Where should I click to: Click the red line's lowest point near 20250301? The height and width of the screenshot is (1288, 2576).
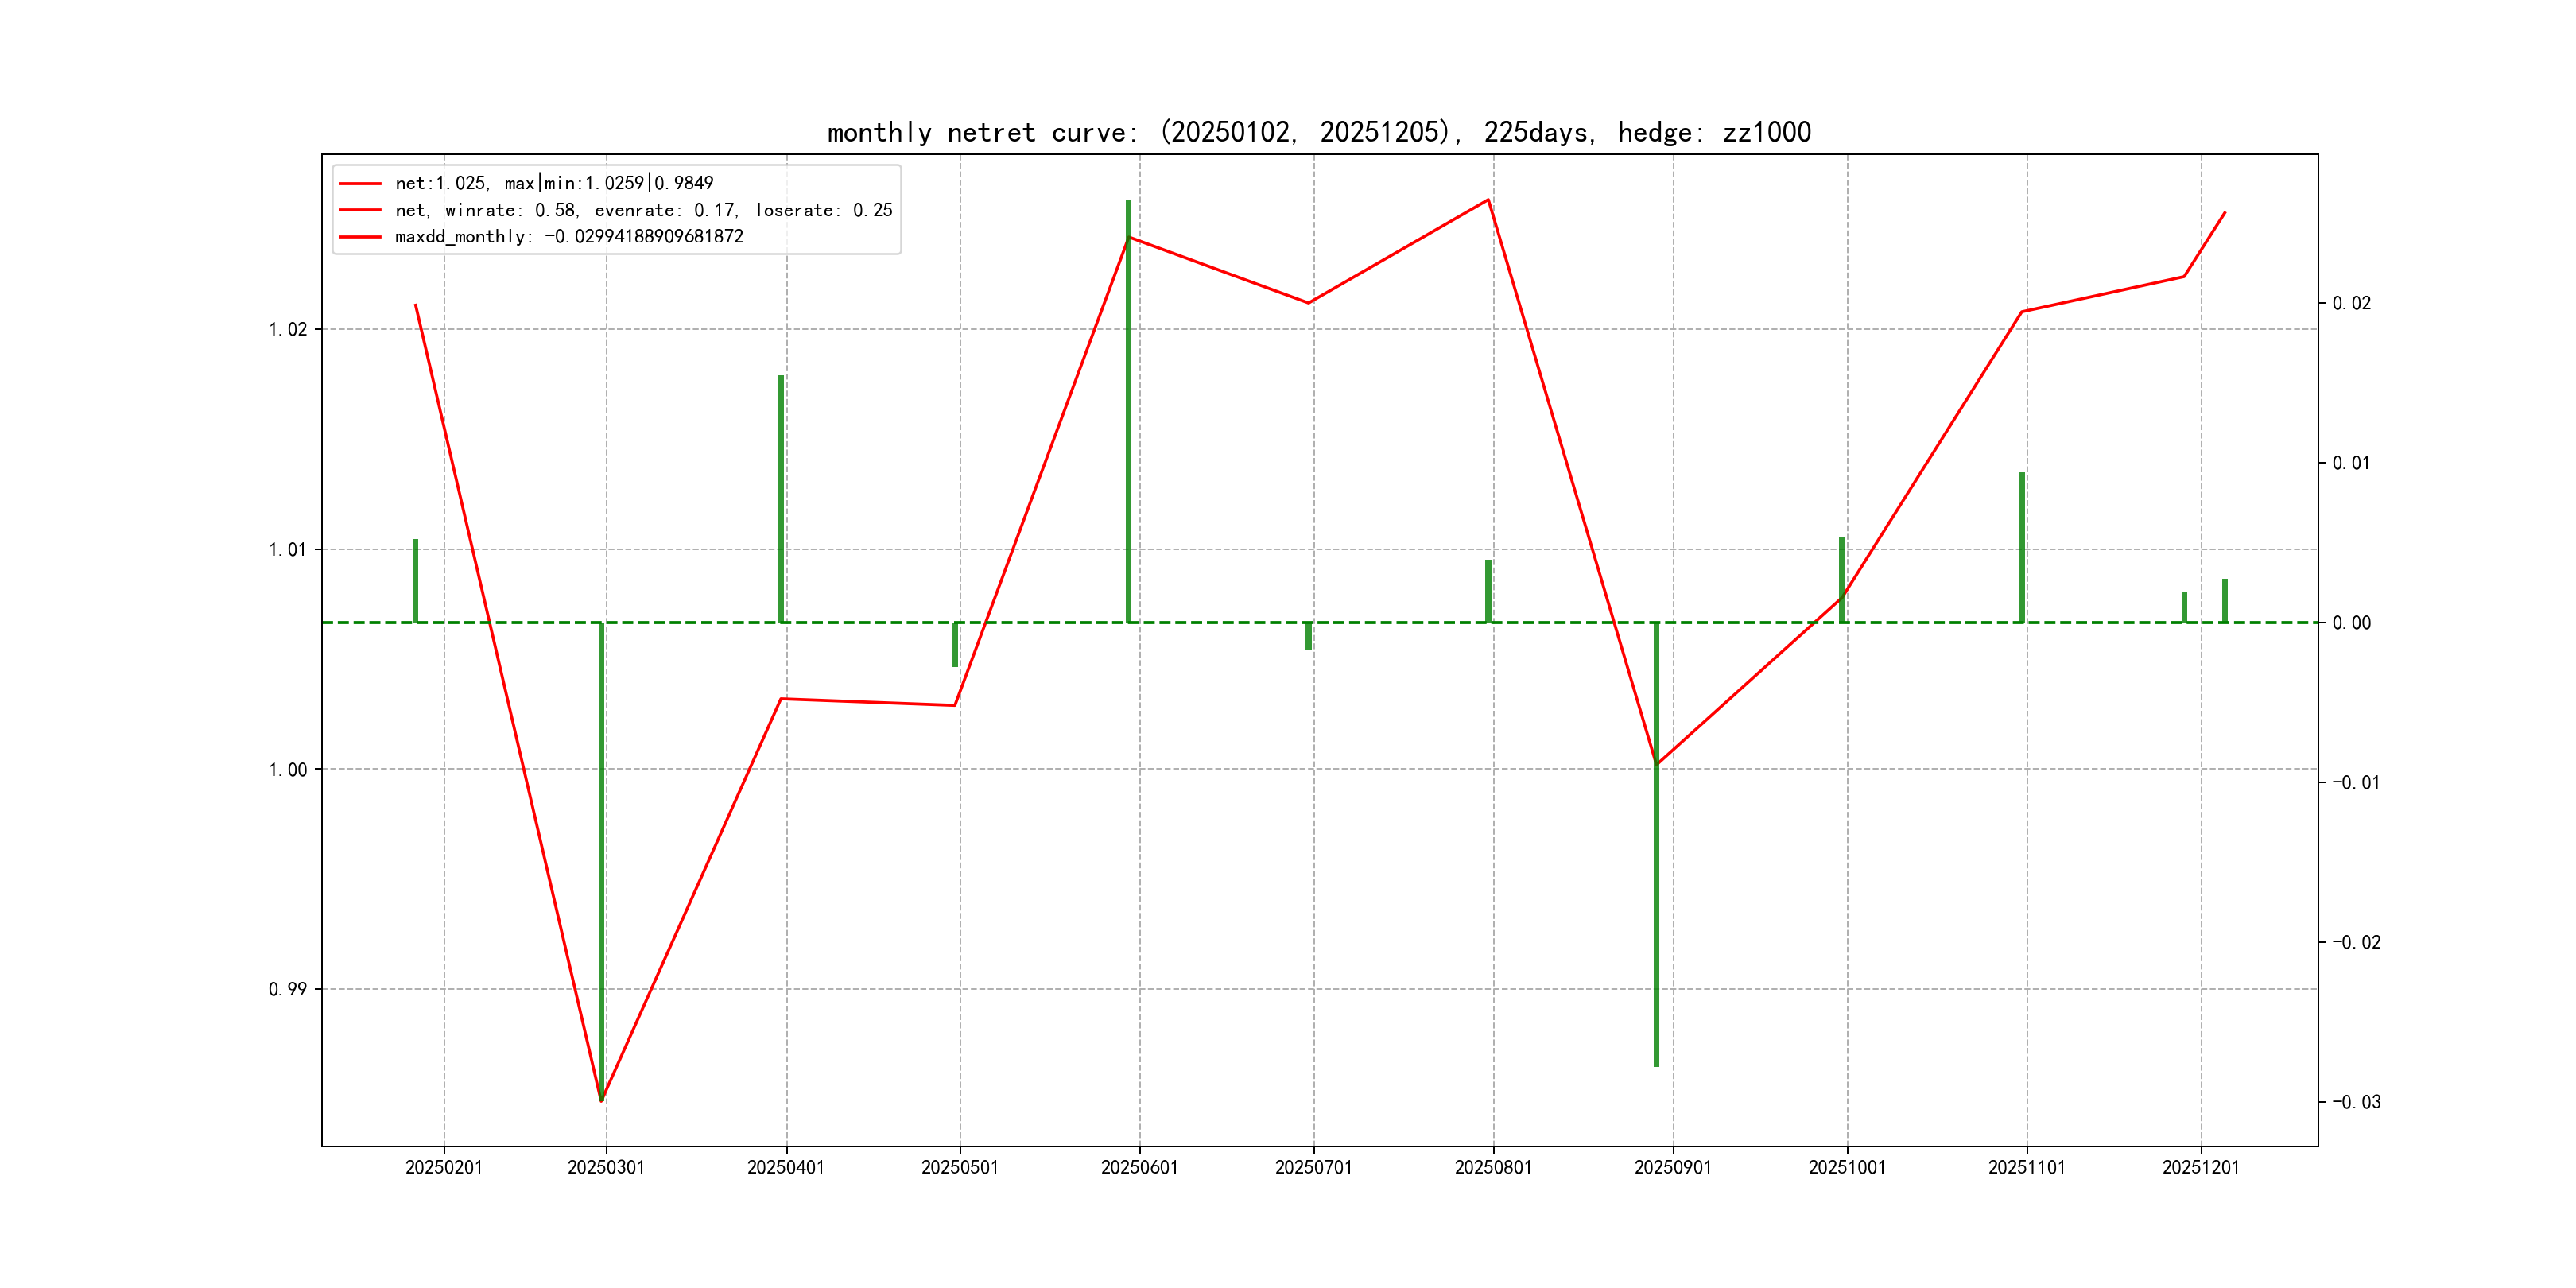click(x=601, y=1100)
